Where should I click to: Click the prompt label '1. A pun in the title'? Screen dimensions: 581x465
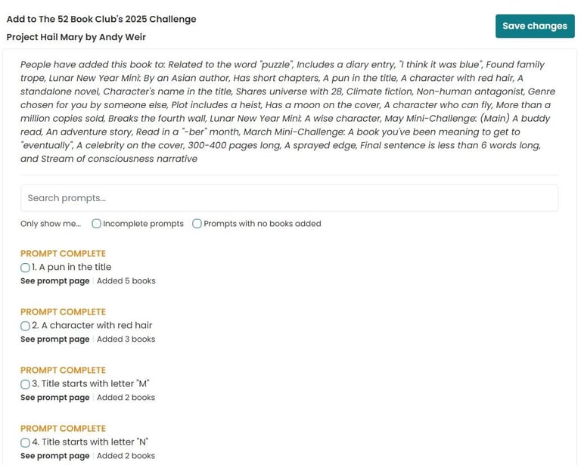72,267
